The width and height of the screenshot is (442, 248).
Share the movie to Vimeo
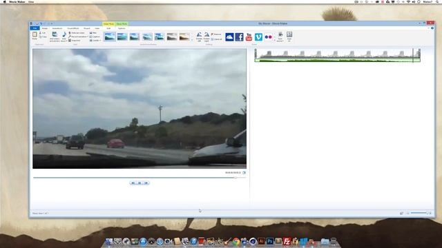point(258,37)
